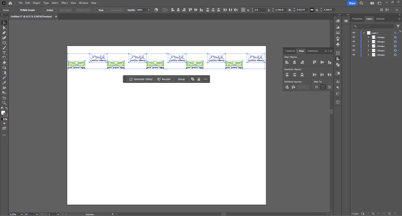This screenshot has height=216, width=402.
Task: Expand the first <Group> sublayer
Action: [x=368, y=37]
